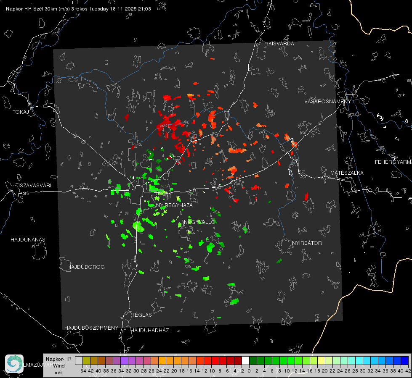Click the 0 value on the legend scale
412x378 pixels.
pos(249,371)
